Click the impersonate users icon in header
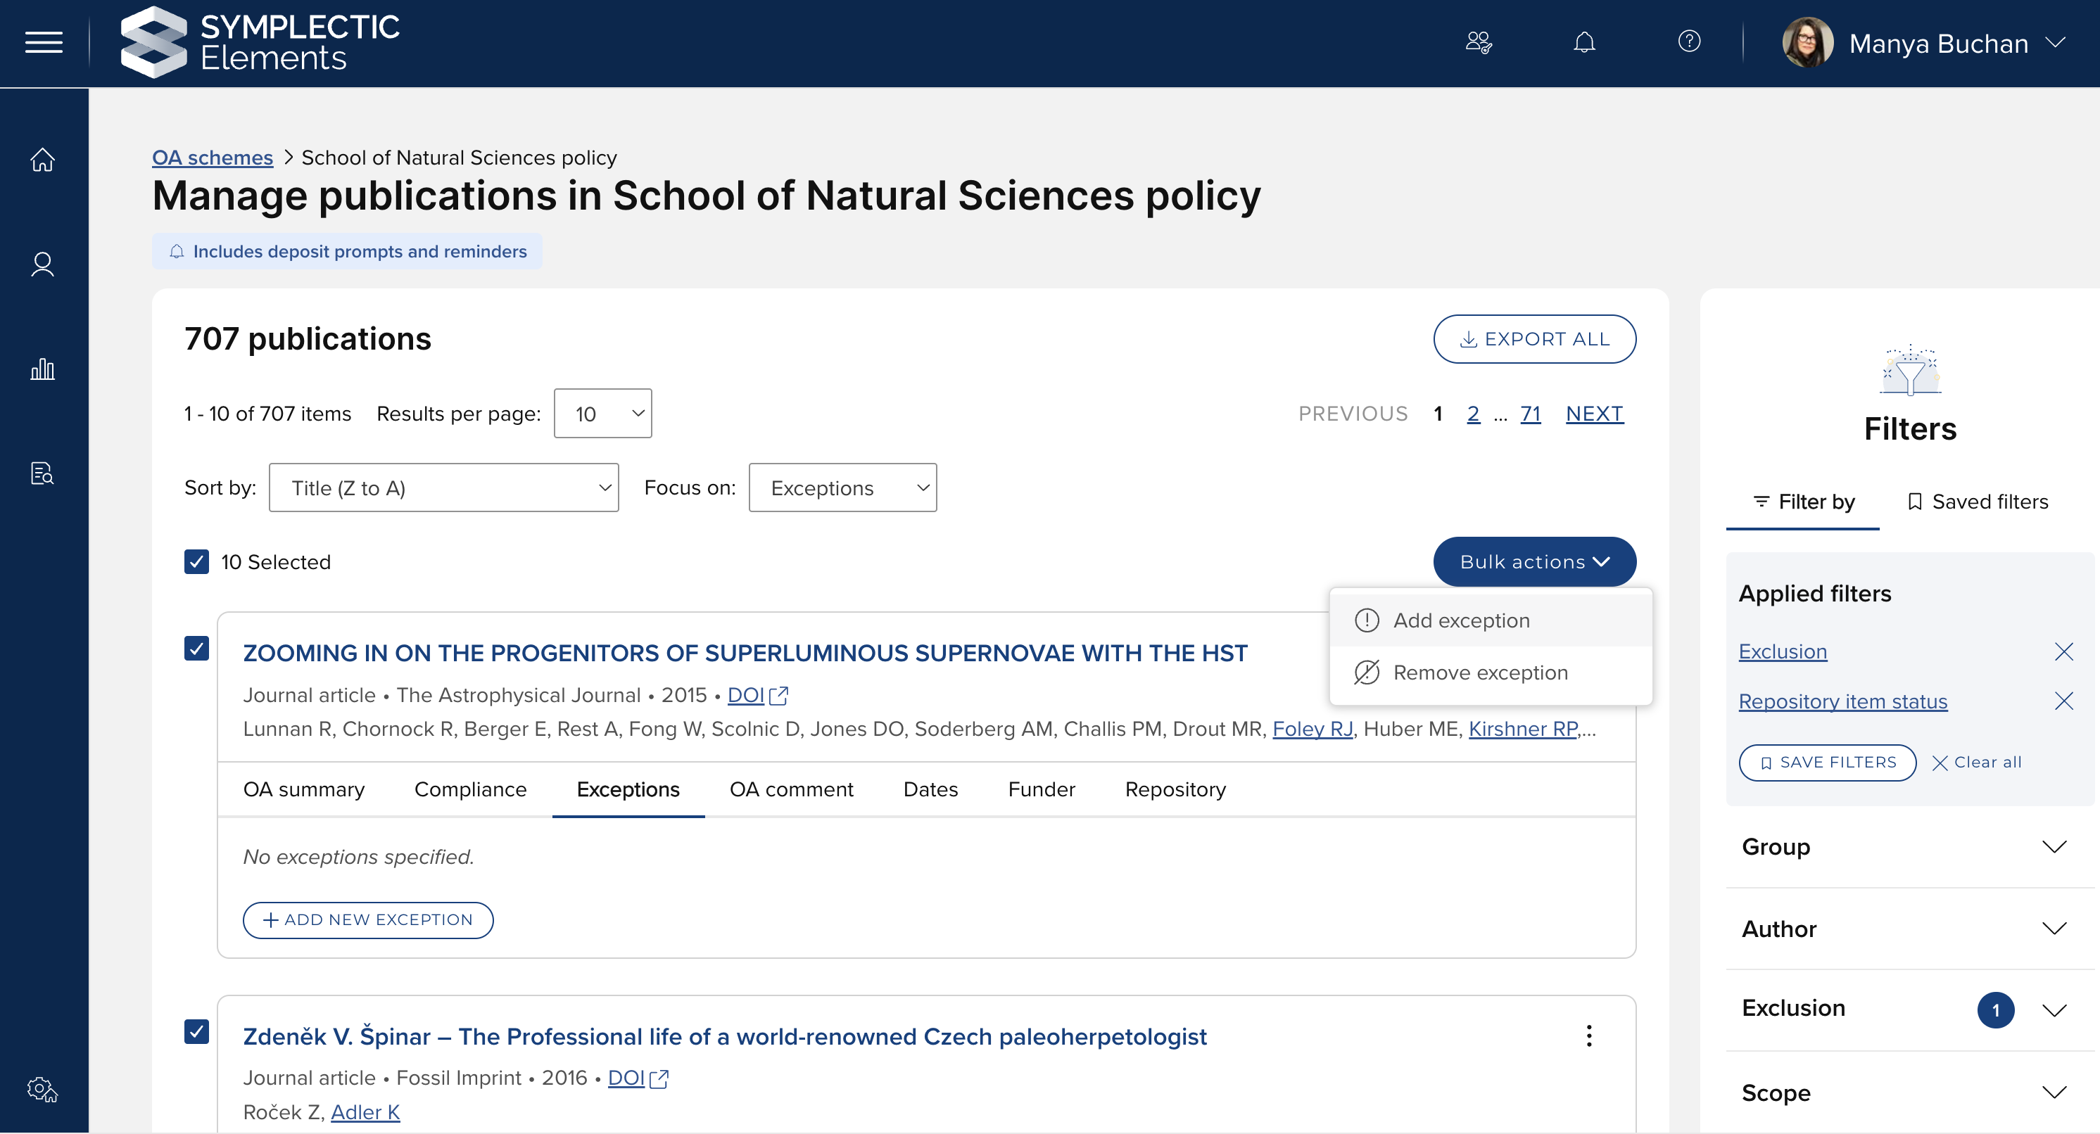The image size is (2100, 1134). point(1478,42)
